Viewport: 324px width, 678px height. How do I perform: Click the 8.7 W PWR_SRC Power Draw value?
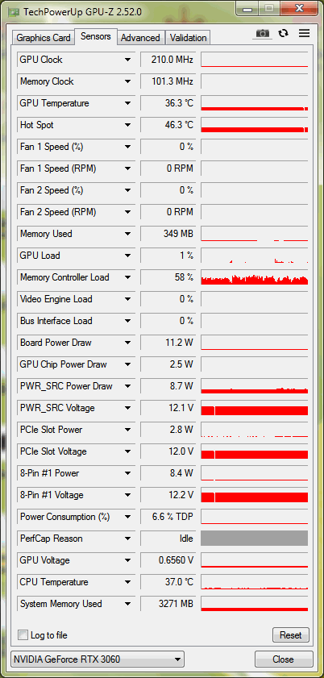coord(168,386)
